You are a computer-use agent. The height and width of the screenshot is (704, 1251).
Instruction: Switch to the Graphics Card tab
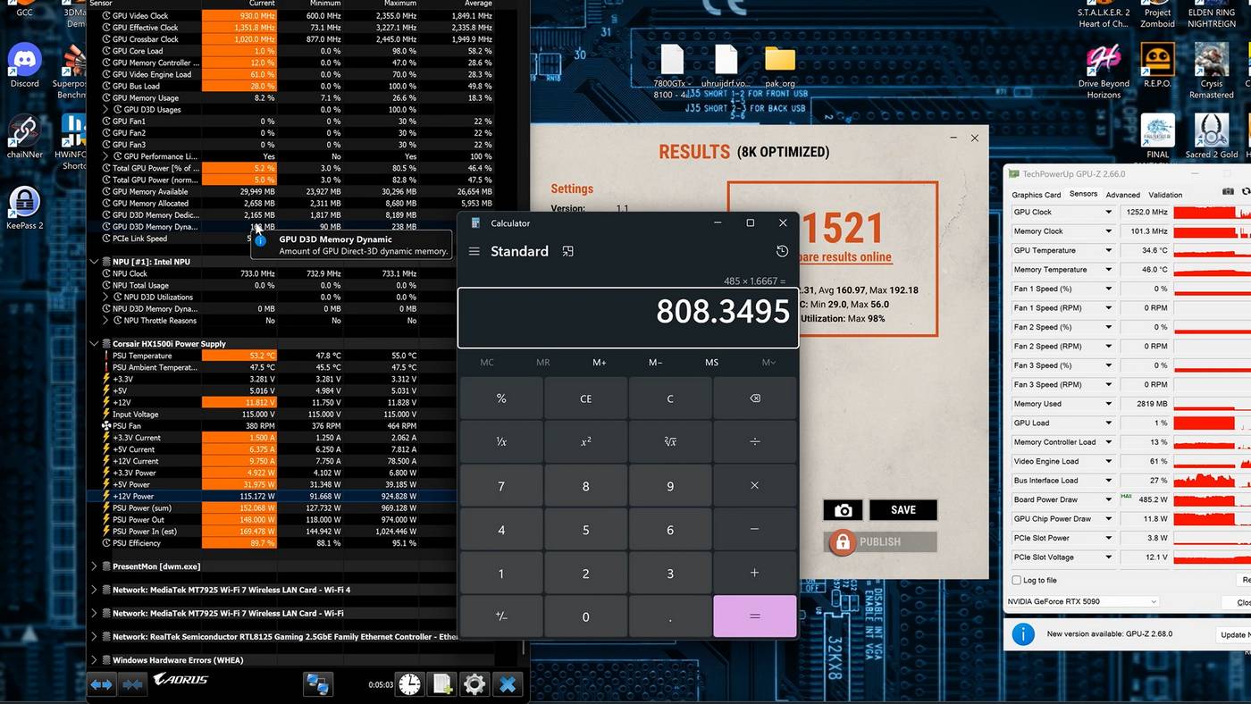[1036, 195]
